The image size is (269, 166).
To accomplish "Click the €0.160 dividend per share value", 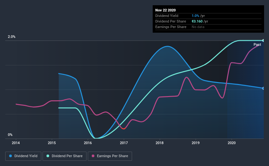I will point(197,21).
